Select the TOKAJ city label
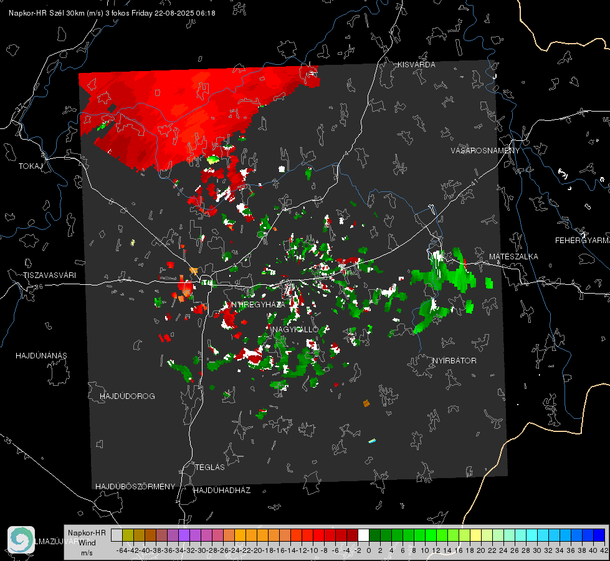610x561 pixels. point(31,166)
